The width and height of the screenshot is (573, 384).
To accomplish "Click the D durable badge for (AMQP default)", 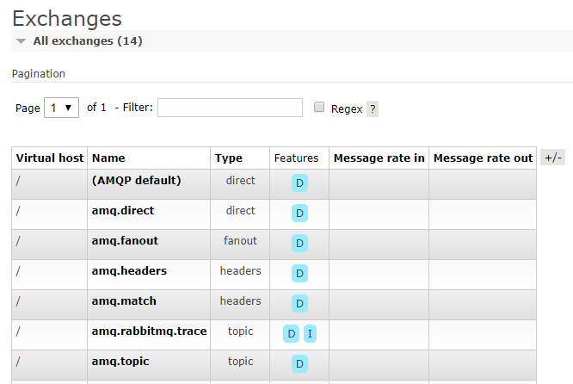I will coord(299,183).
